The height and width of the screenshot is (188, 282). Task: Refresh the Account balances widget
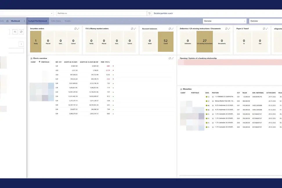coord(170,29)
